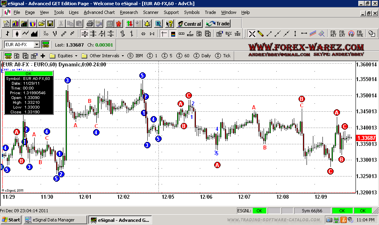379x225 pixels.
Task: Open eSignal Data Manager from the taskbar
Action: (x=55, y=220)
